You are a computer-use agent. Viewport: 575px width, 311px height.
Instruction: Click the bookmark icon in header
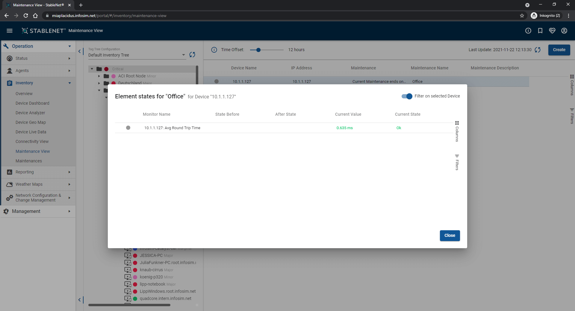[x=540, y=31]
